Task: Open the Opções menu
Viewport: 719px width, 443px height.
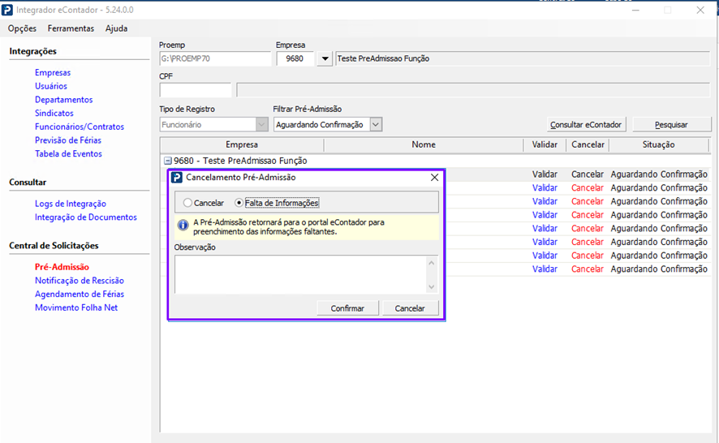Action: (x=22, y=28)
